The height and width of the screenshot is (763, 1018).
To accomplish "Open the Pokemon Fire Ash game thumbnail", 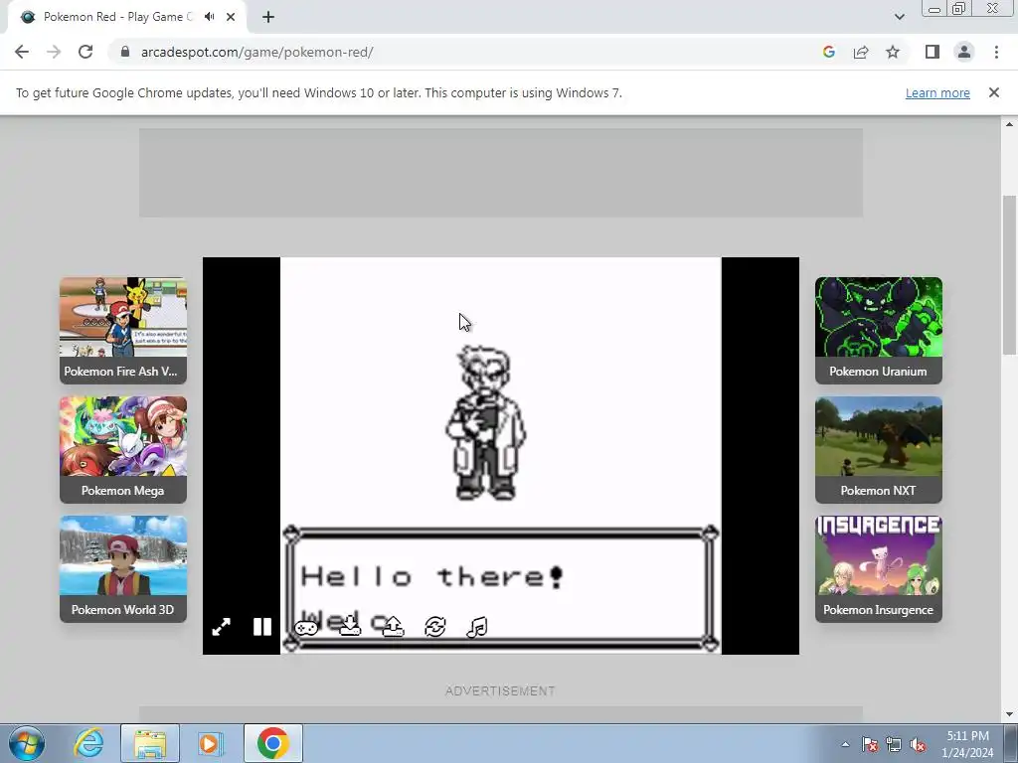I will pos(123,330).
